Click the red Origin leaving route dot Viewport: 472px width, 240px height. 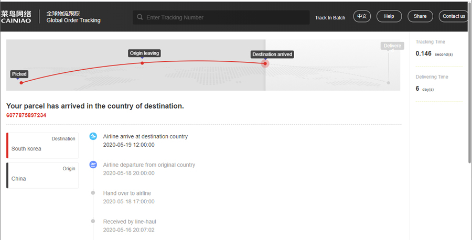142,63
